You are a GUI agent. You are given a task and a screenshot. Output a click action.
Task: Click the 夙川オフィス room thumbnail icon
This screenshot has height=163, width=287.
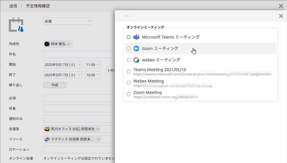(x=47, y=129)
